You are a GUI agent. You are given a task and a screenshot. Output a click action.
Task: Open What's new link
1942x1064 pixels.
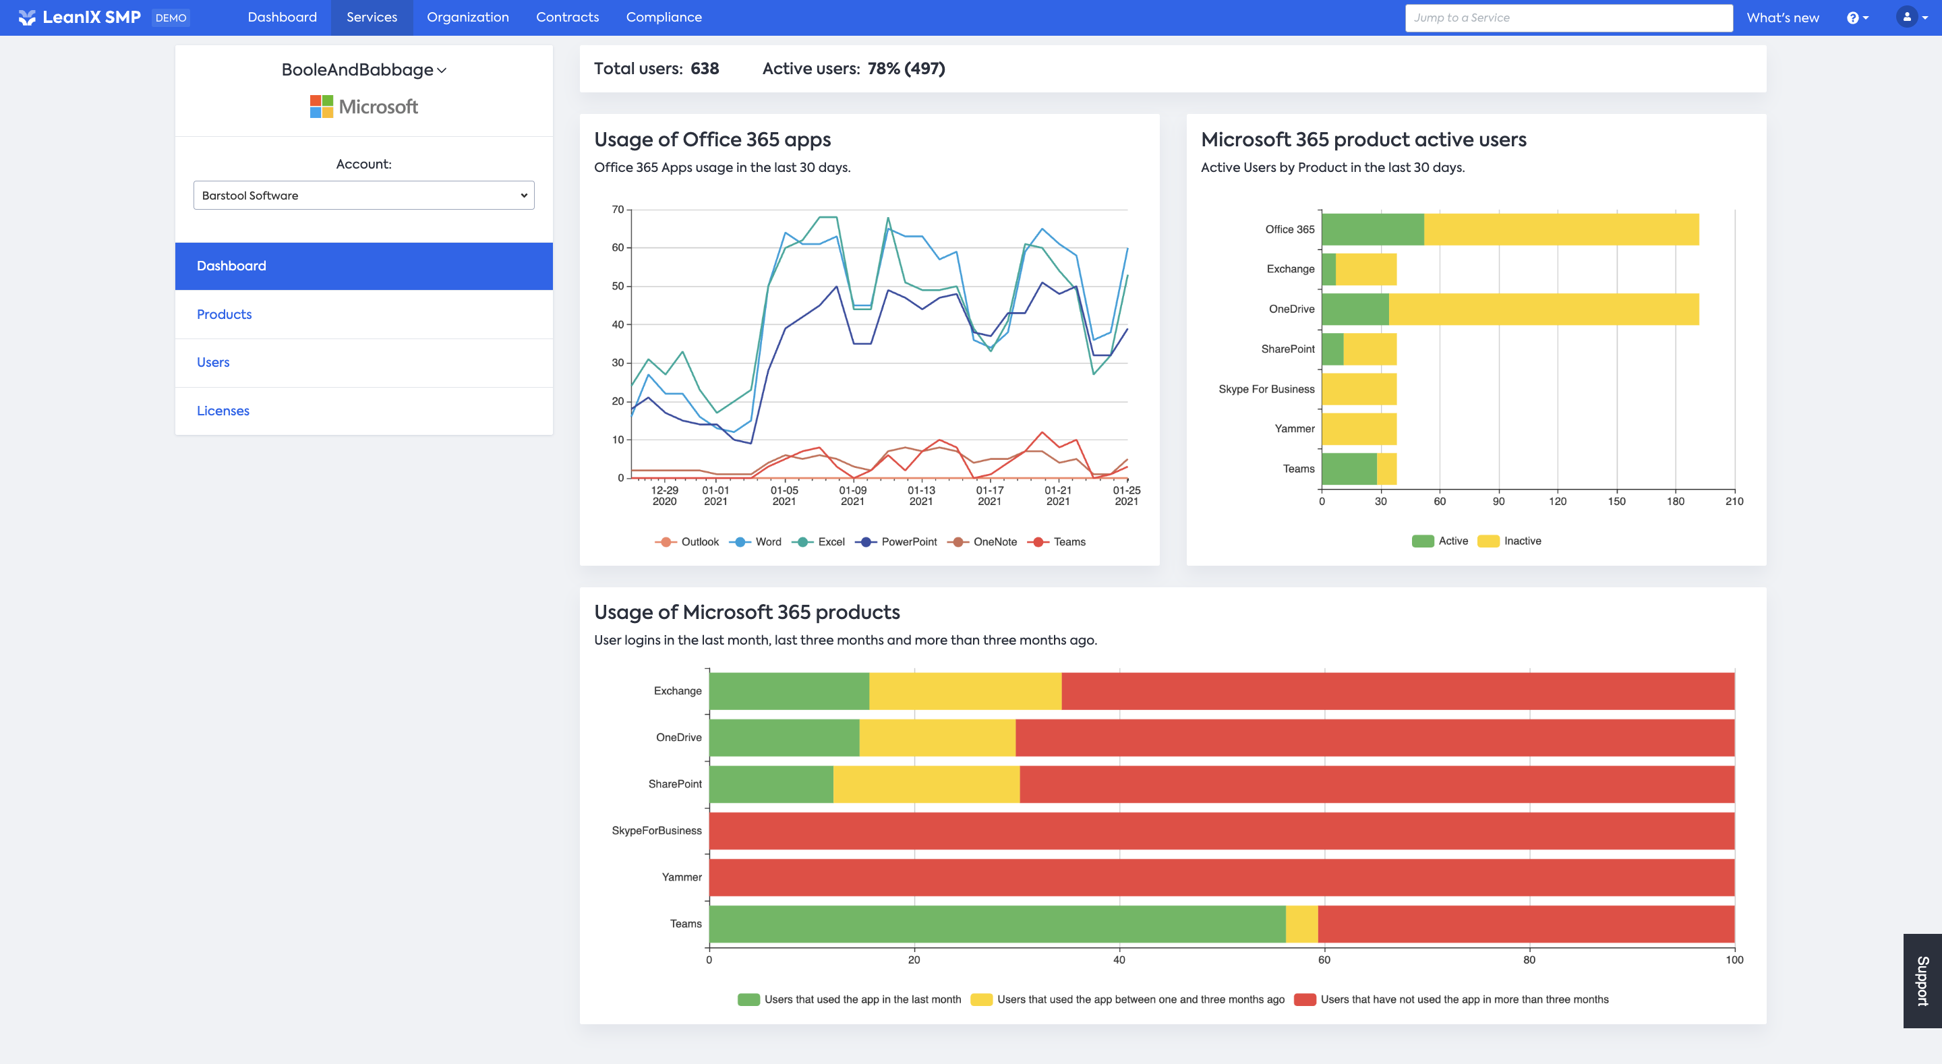click(1782, 18)
